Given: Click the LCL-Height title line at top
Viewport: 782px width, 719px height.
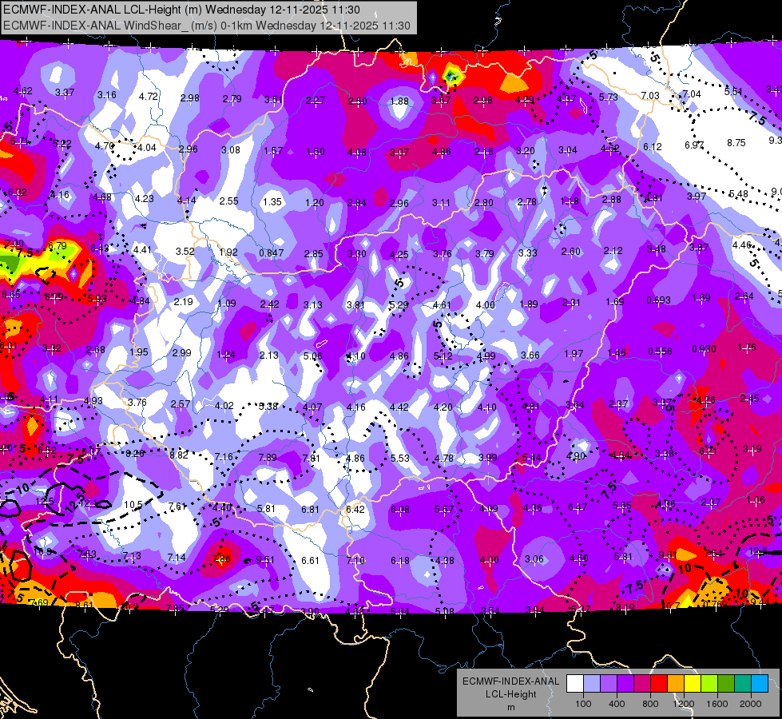Looking at the screenshot, I should pos(181,10).
